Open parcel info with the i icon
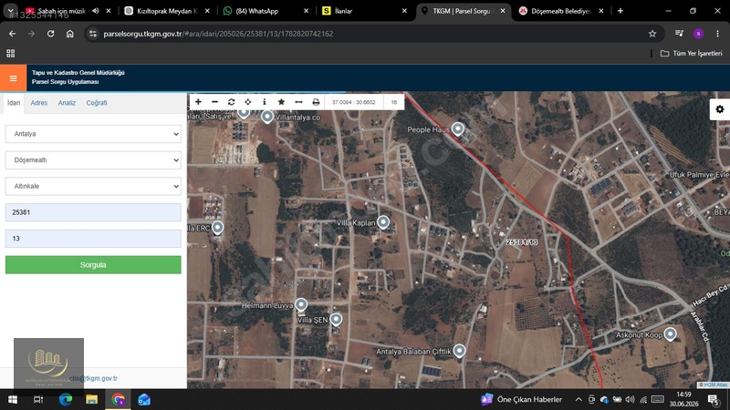The image size is (730, 410). [265, 102]
